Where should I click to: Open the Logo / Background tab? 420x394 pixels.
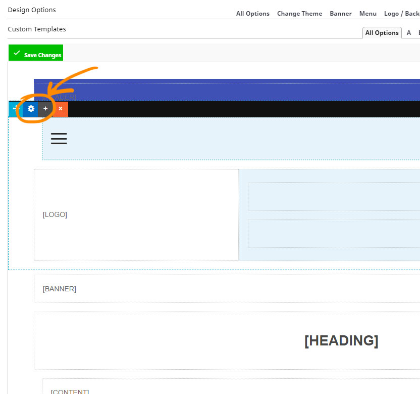point(402,14)
